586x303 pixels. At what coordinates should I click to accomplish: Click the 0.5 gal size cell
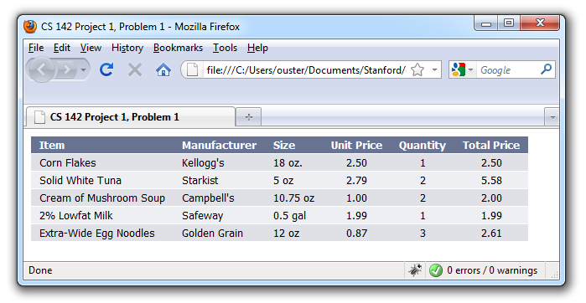pos(289,215)
